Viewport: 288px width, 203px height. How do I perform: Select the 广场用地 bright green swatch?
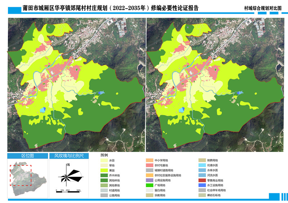pyautogui.click(x=150, y=185)
